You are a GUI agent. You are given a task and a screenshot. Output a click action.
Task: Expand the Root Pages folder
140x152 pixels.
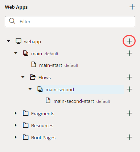tap(16, 137)
